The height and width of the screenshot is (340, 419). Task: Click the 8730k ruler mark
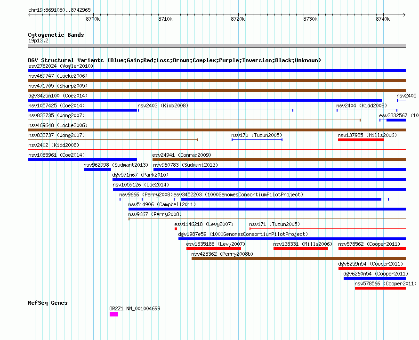pos(310,19)
